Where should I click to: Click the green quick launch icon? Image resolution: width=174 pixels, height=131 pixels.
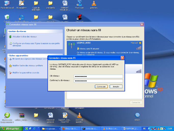pos(27,129)
